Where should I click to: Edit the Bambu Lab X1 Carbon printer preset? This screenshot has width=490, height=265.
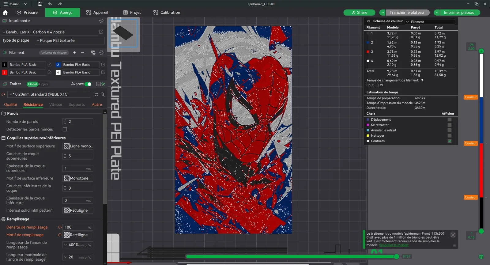tap(101, 32)
